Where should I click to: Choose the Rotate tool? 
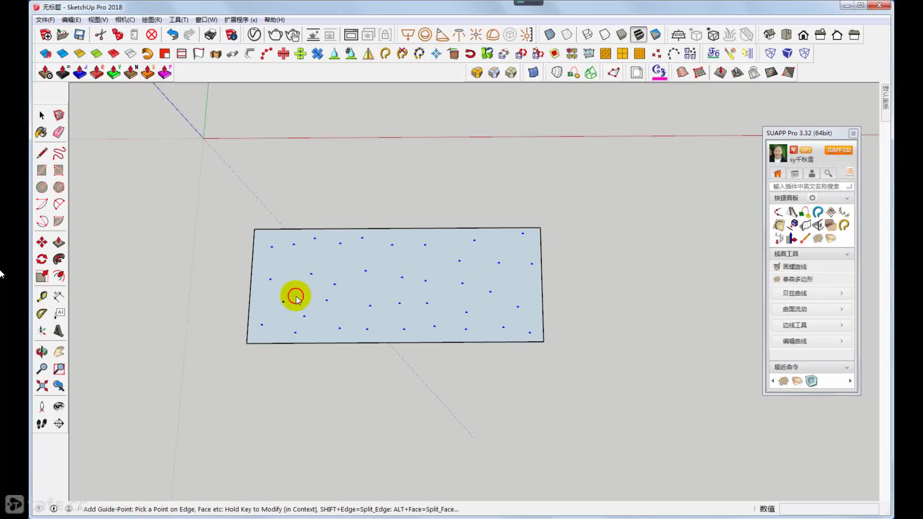click(42, 259)
